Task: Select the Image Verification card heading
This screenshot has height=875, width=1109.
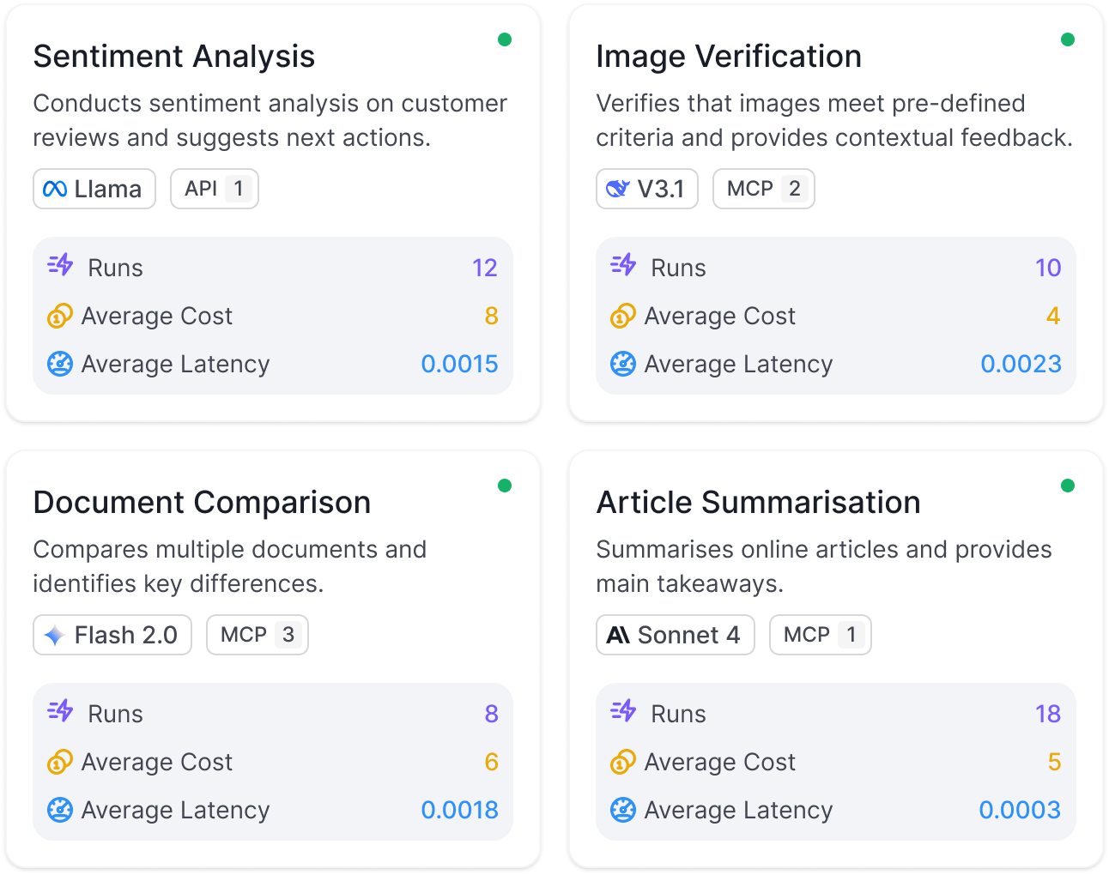Action: [729, 56]
